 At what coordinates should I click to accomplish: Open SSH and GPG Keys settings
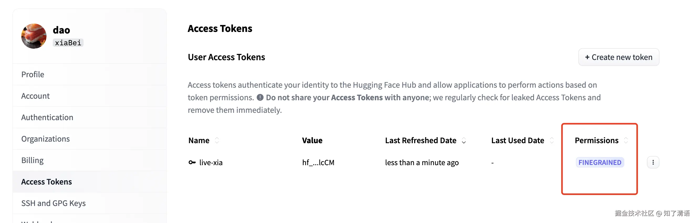(54, 203)
